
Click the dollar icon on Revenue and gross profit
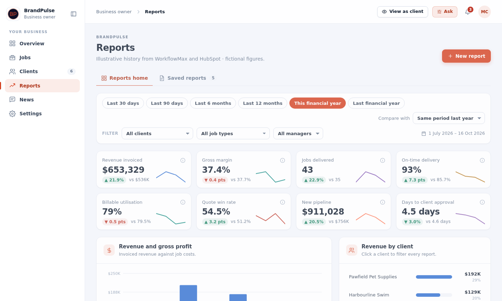click(x=109, y=250)
